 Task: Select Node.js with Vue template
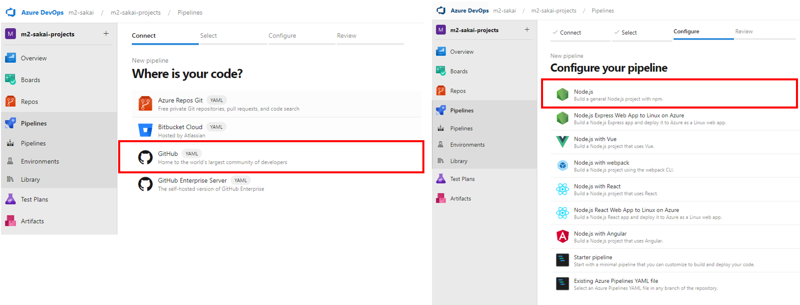point(675,142)
